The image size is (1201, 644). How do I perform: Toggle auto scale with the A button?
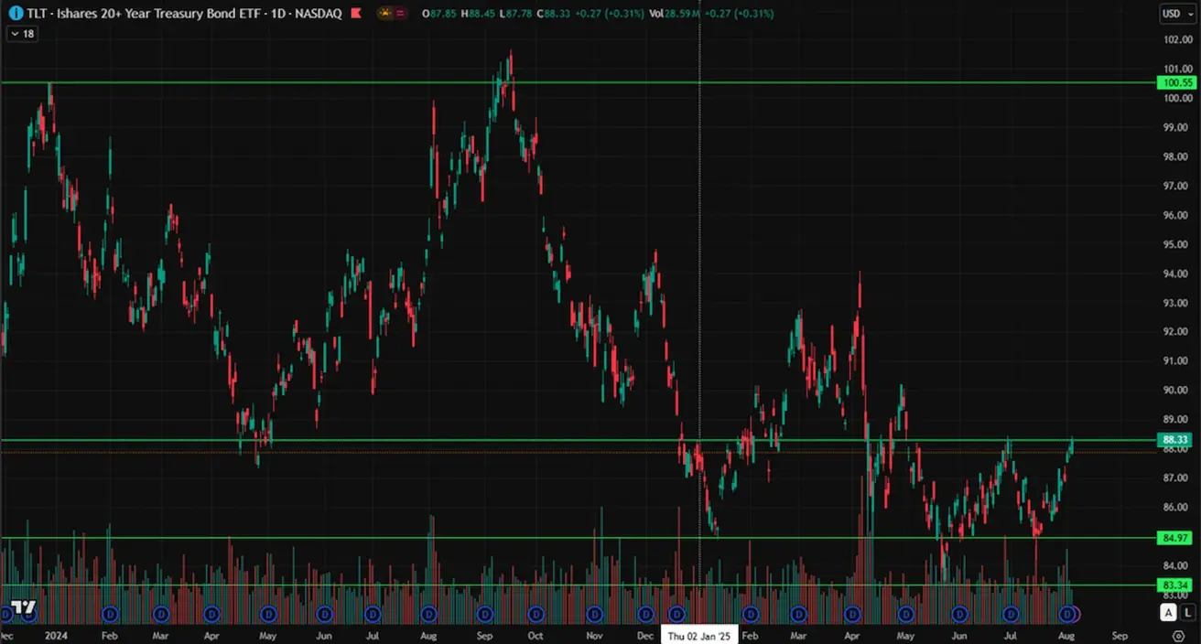[1168, 613]
